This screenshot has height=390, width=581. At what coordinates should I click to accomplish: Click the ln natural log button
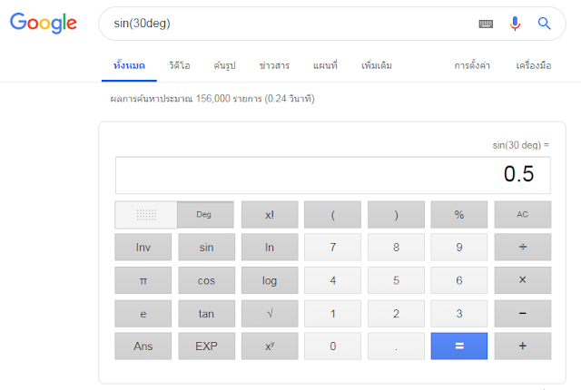point(270,248)
